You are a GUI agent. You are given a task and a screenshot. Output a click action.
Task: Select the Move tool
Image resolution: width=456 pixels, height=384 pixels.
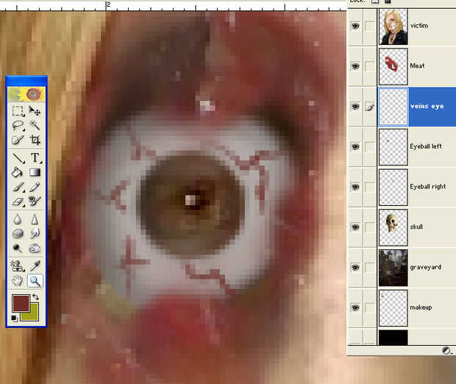35,111
